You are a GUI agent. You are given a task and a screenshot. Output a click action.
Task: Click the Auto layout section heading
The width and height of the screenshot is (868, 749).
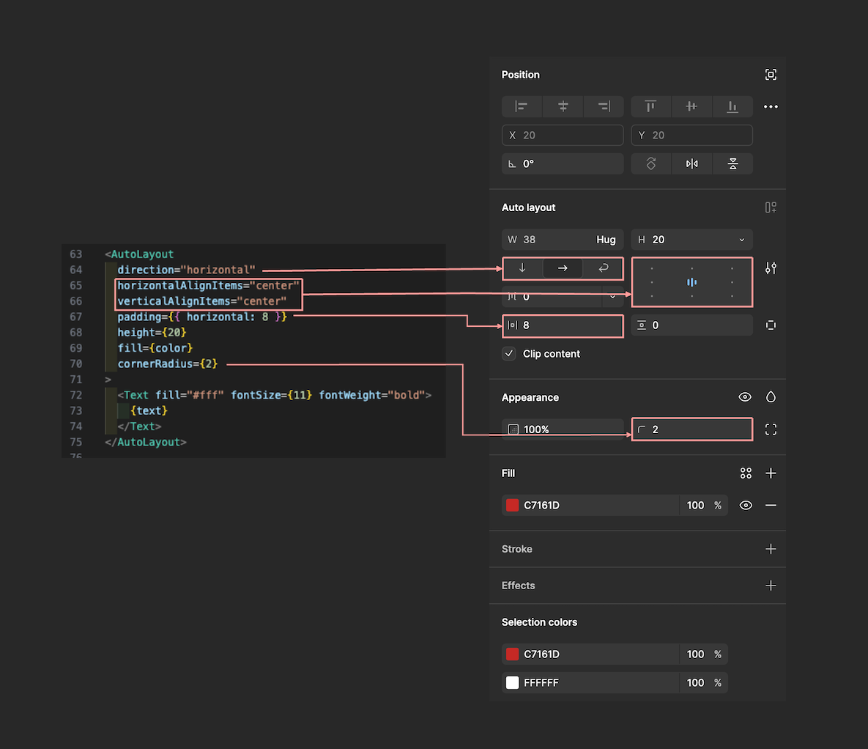click(528, 207)
